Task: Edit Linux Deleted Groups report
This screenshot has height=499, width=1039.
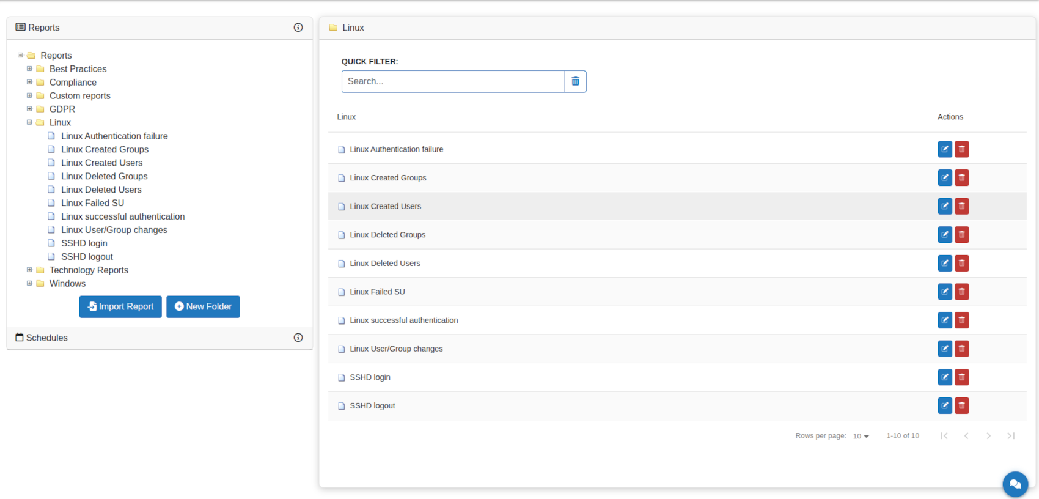Action: click(945, 235)
